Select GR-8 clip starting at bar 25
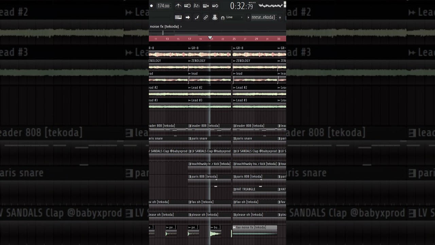This screenshot has width=435, height=245. (255, 52)
